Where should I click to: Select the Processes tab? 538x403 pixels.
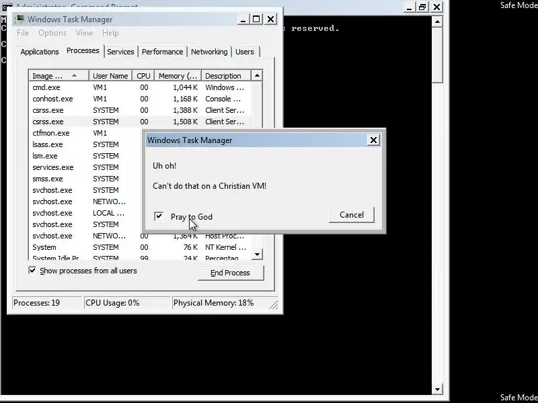[x=83, y=51]
